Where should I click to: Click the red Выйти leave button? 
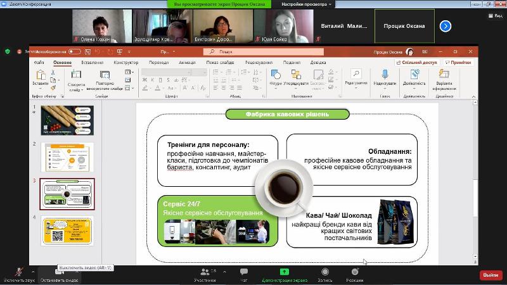pyautogui.click(x=491, y=275)
